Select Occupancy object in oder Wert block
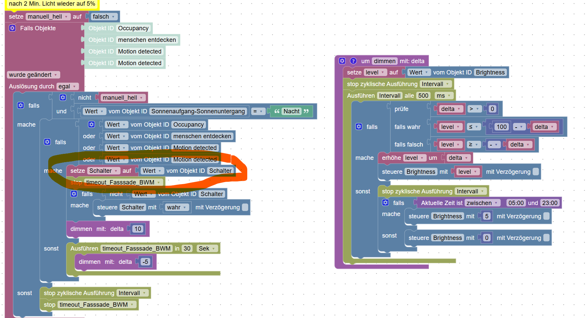 point(188,125)
